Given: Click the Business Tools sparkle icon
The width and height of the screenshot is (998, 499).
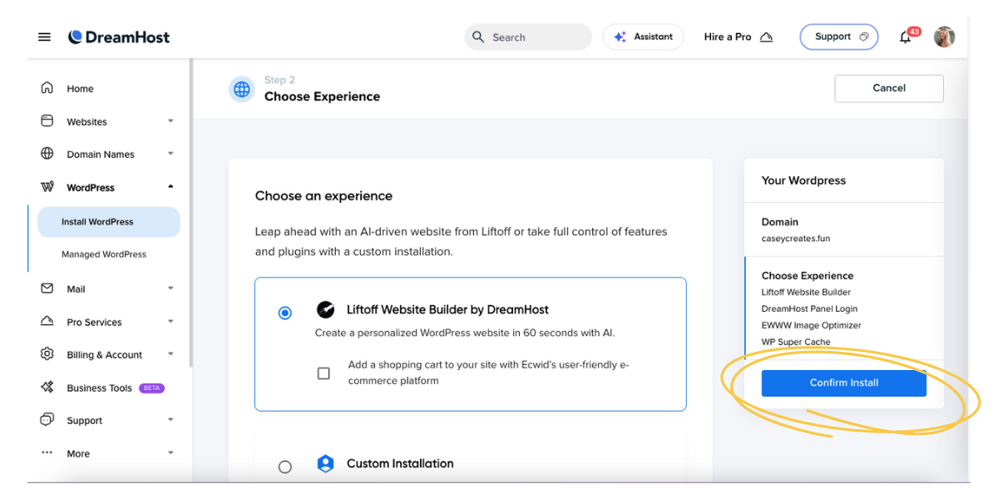Looking at the screenshot, I should pos(47,388).
